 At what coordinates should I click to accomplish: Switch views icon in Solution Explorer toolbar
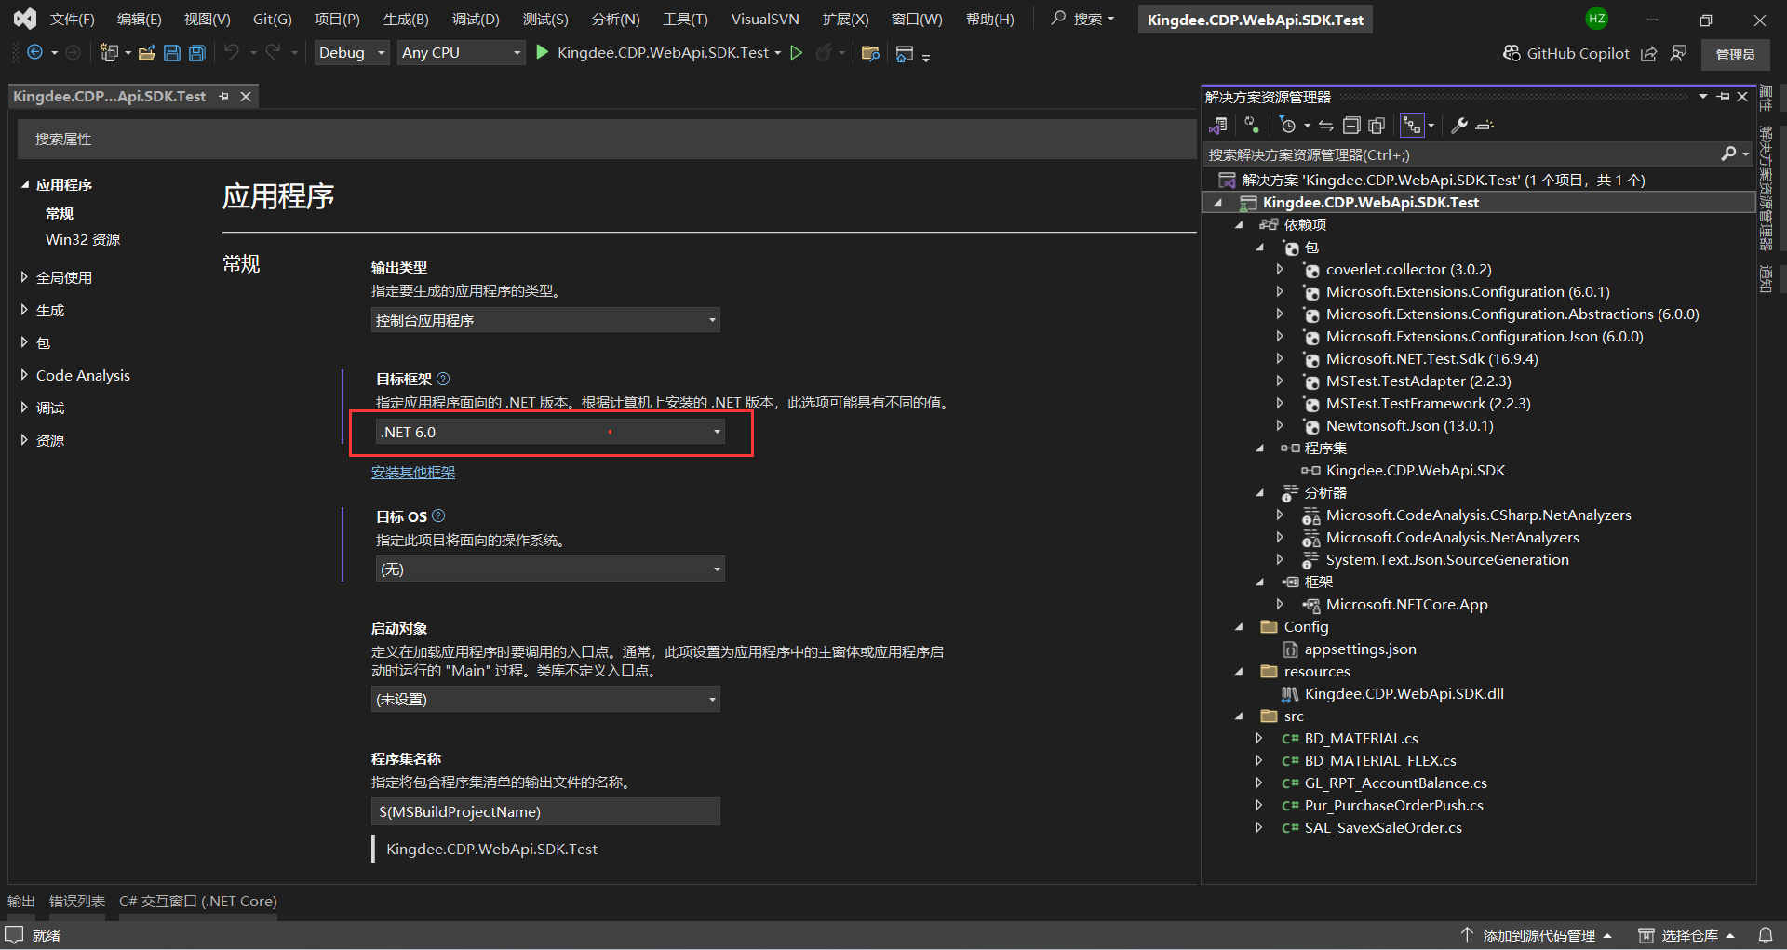point(1218,126)
